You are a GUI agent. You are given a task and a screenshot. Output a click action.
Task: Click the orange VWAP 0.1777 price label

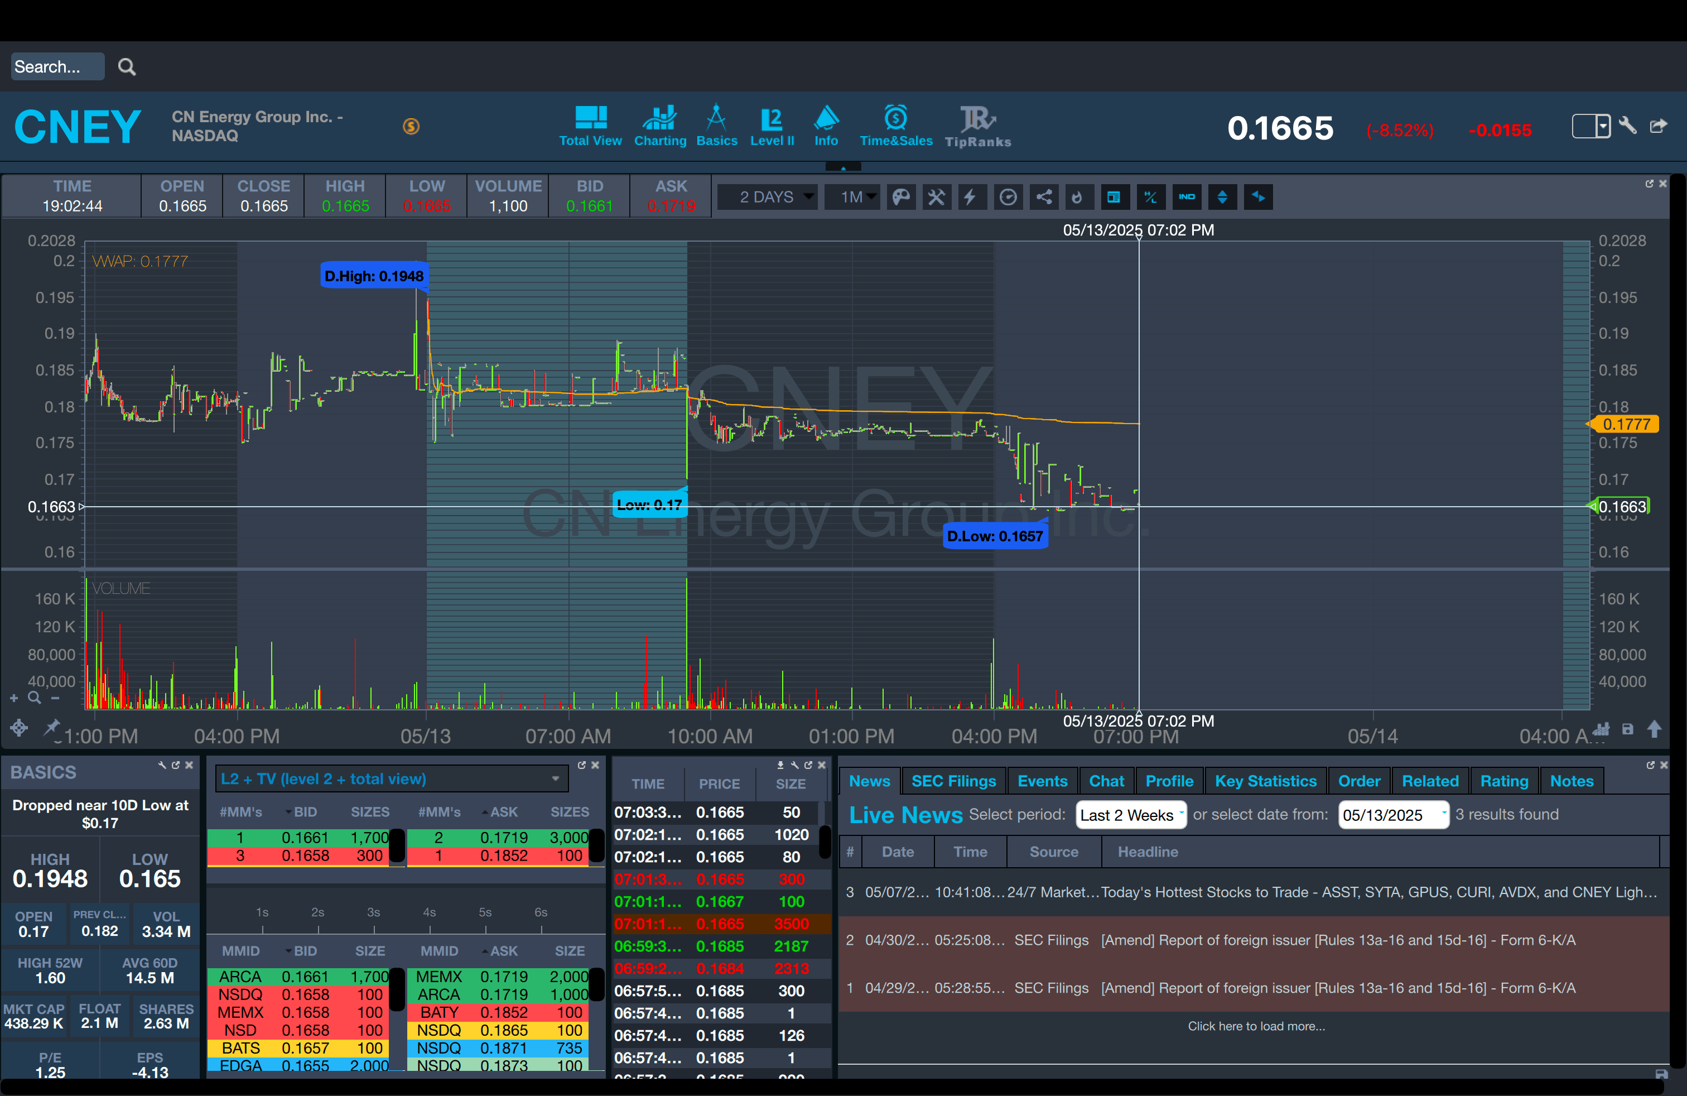1625,424
